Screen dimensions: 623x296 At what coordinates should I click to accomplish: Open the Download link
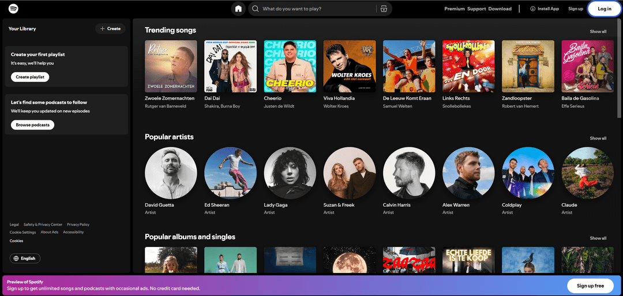click(x=500, y=9)
